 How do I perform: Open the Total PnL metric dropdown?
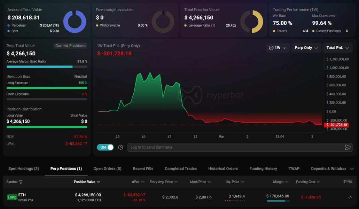[x=337, y=48]
